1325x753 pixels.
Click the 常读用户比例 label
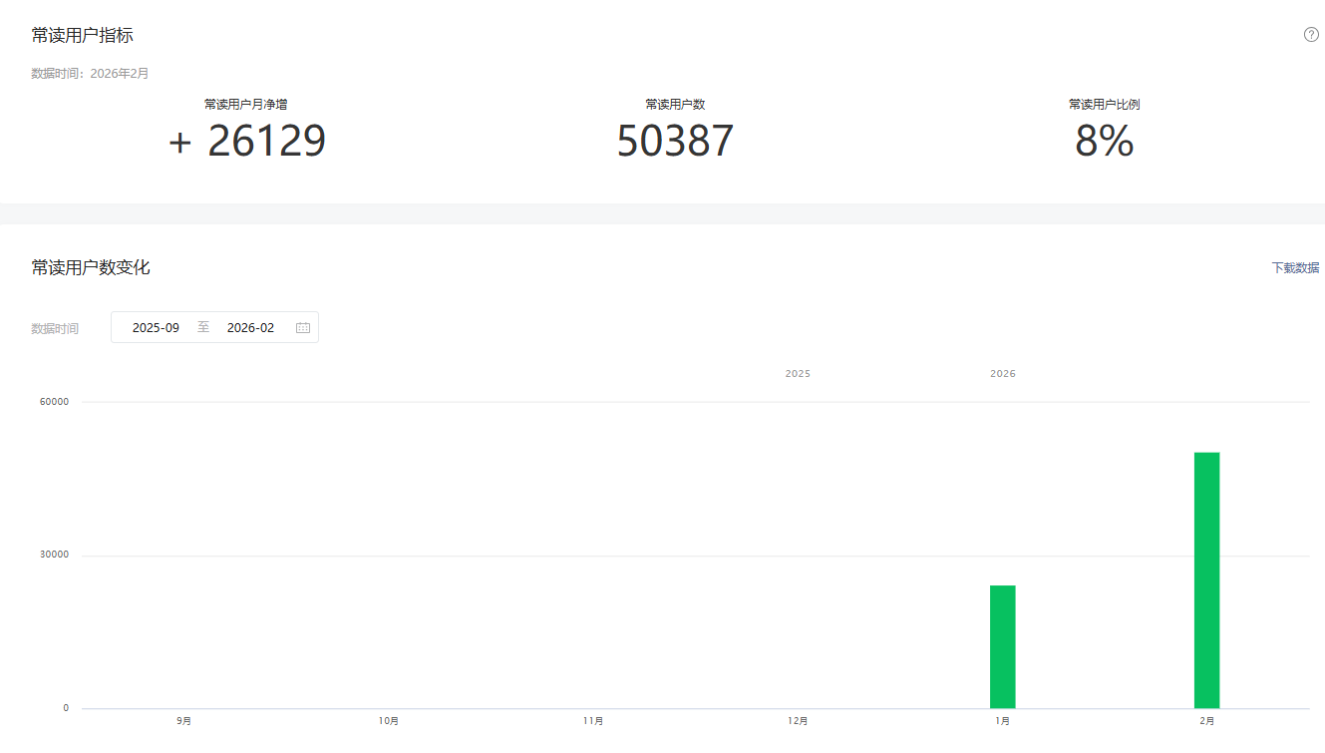point(1104,104)
